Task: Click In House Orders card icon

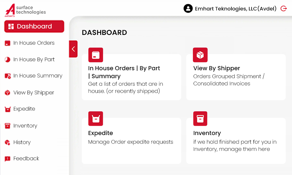Action: 96,55
